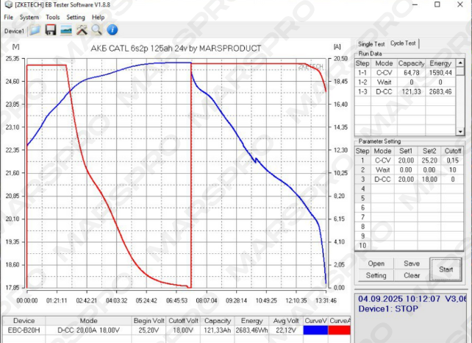Screen dimensions: 472x343
Task: Click the Start button
Action: coord(446,269)
